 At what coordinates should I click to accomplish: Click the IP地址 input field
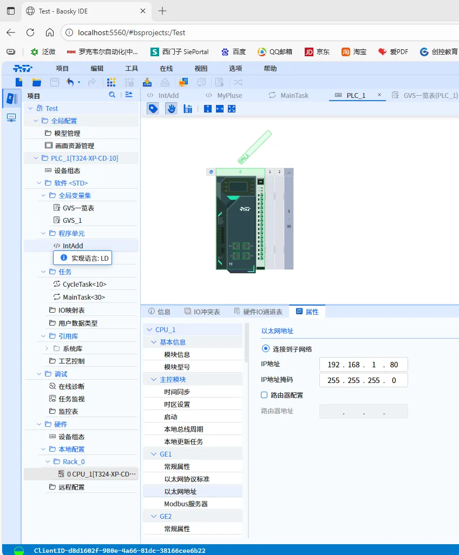[363, 365]
